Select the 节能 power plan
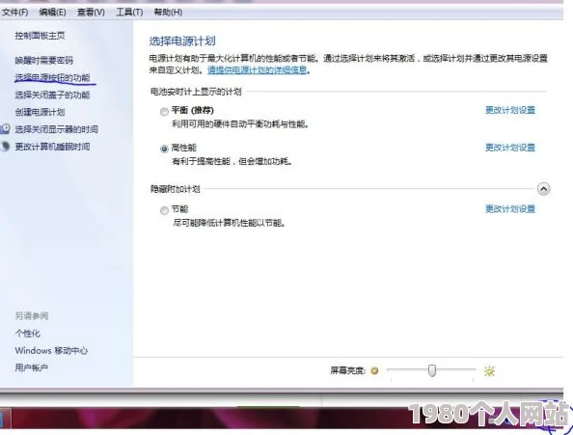The width and height of the screenshot is (573, 435). tap(164, 210)
